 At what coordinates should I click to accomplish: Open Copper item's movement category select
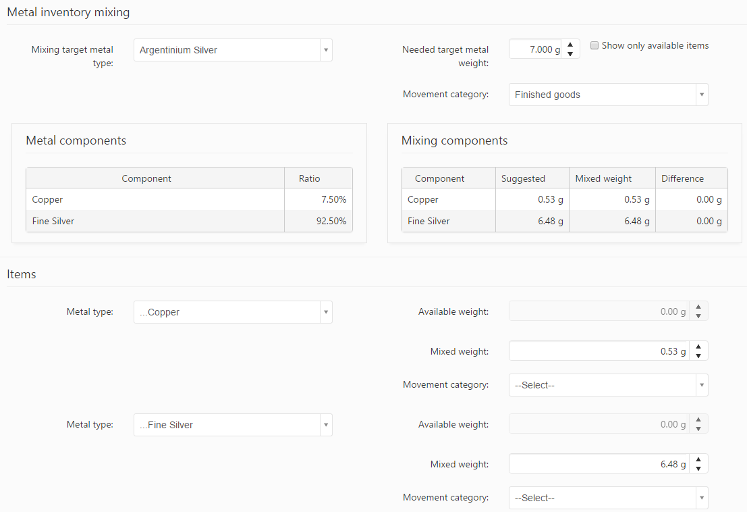608,385
